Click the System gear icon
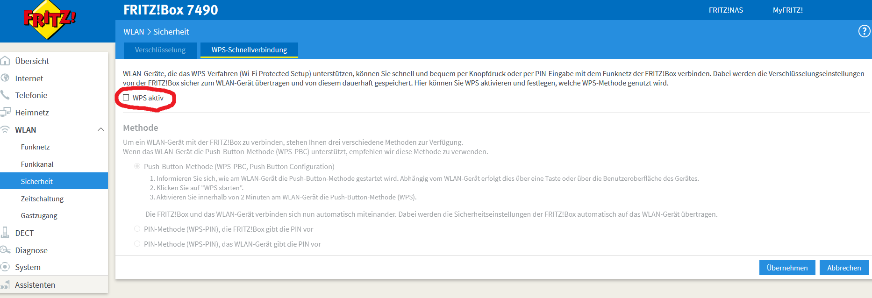Screen dimensions: 872x298 pyautogui.click(x=5, y=267)
